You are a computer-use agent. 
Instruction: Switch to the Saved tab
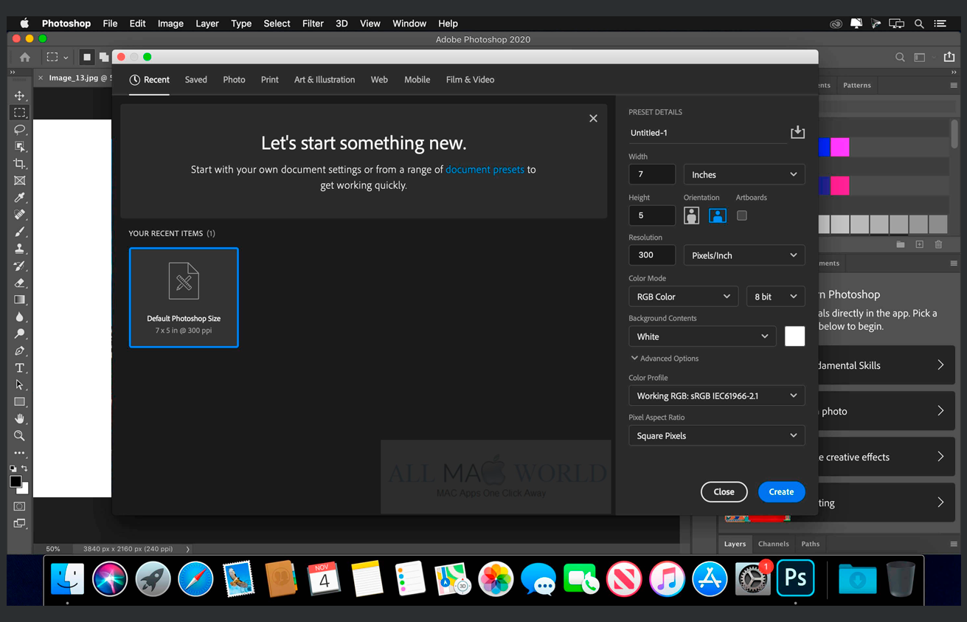coord(196,80)
